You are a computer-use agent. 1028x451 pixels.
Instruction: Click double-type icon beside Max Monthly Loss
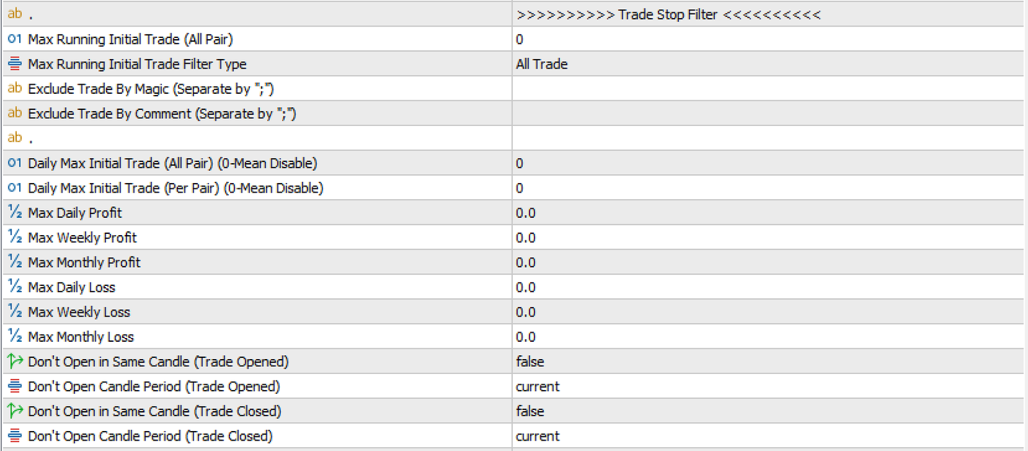point(14,337)
